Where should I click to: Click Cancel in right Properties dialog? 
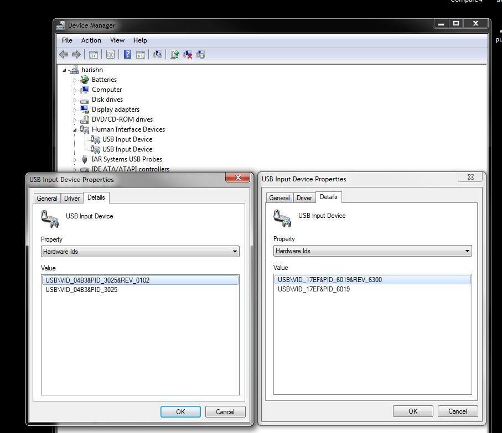pos(458,411)
